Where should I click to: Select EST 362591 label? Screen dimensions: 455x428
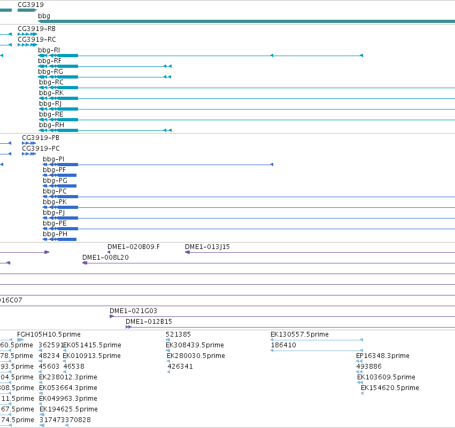(51, 345)
